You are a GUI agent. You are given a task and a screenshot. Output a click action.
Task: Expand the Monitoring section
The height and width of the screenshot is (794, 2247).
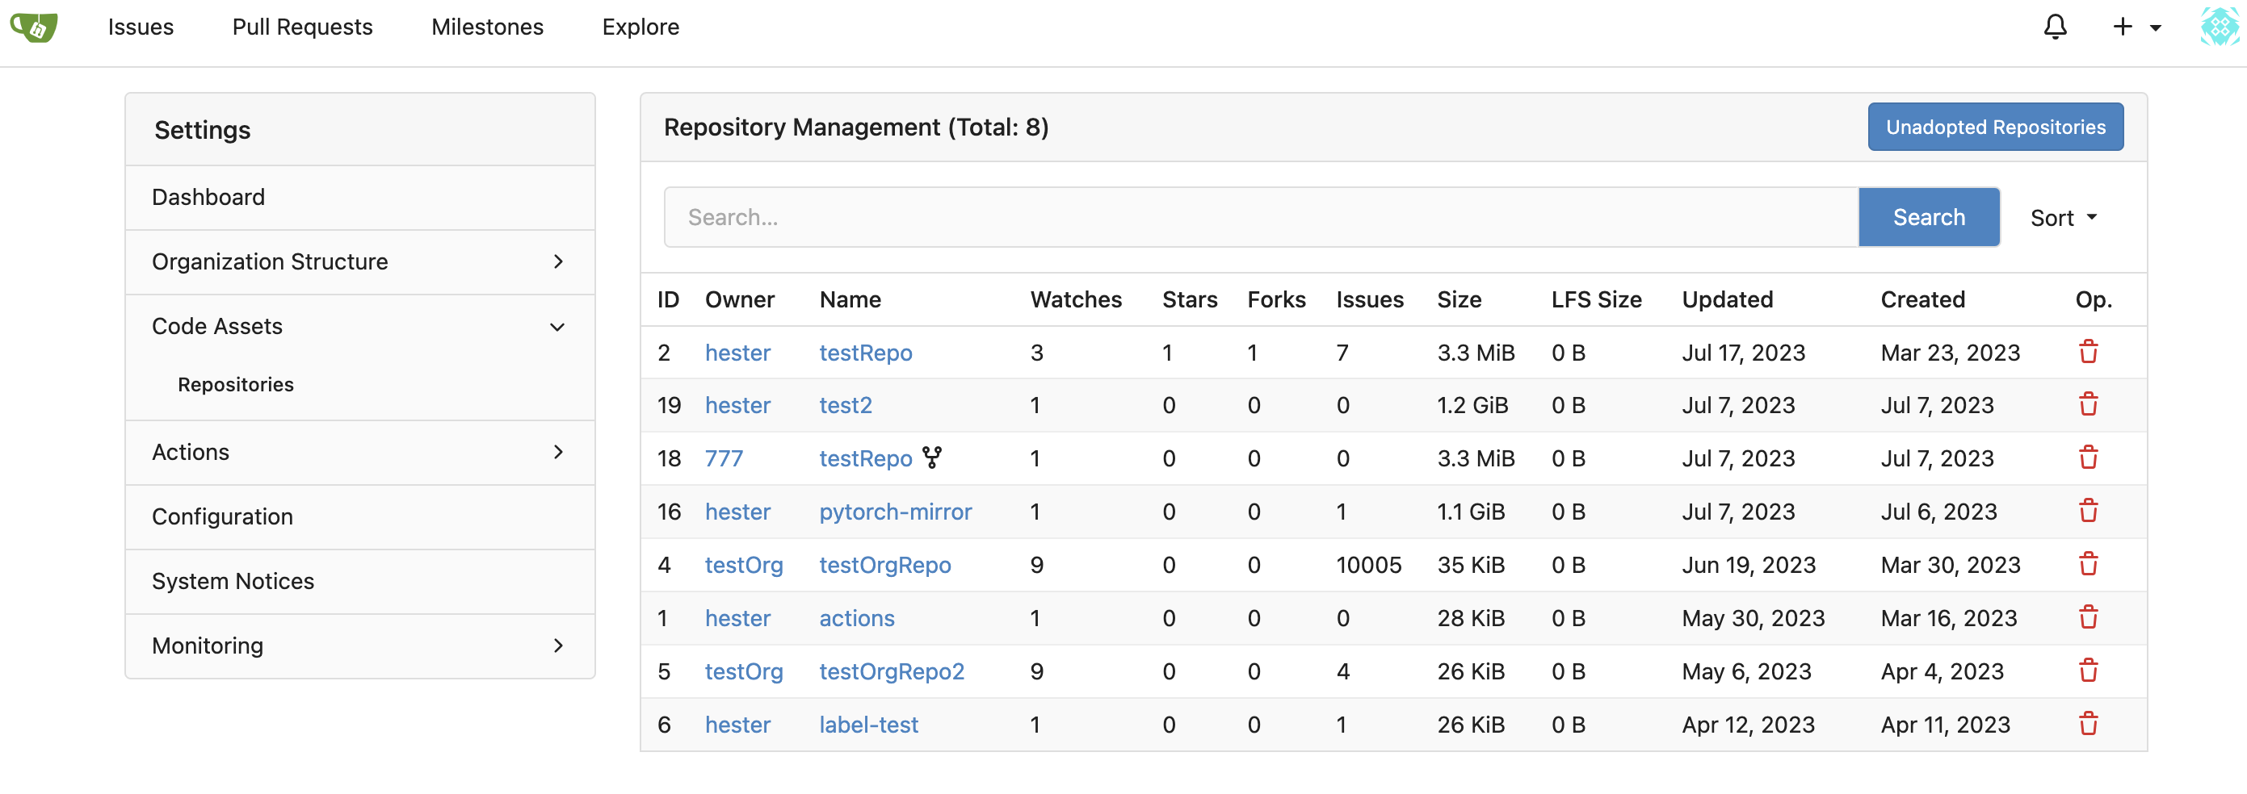(x=359, y=646)
